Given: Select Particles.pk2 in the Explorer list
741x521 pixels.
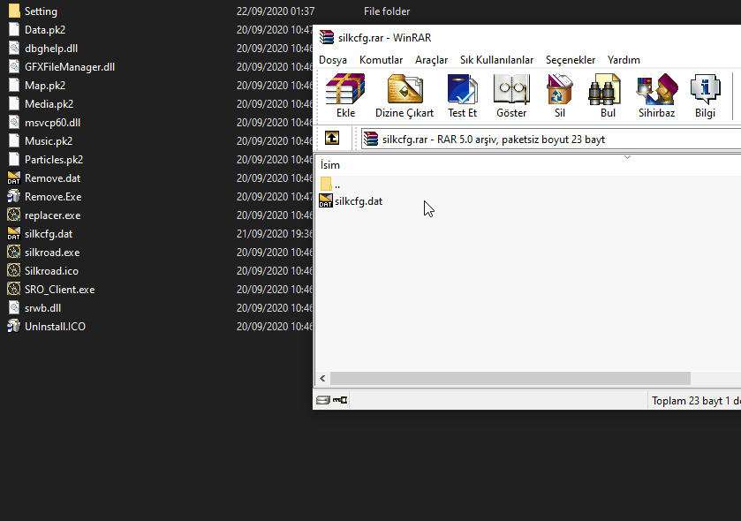Looking at the screenshot, I should coord(53,159).
